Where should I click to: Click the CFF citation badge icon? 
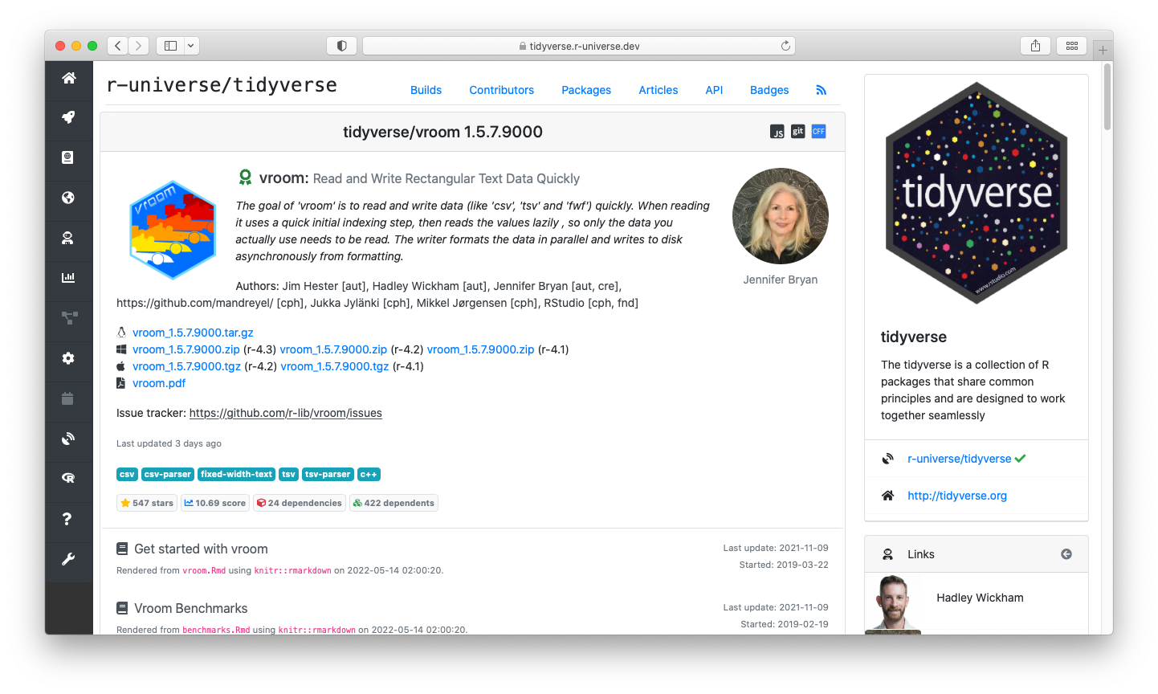coord(818,132)
